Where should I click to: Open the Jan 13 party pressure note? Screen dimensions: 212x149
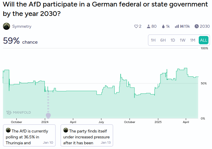click(x=87, y=135)
